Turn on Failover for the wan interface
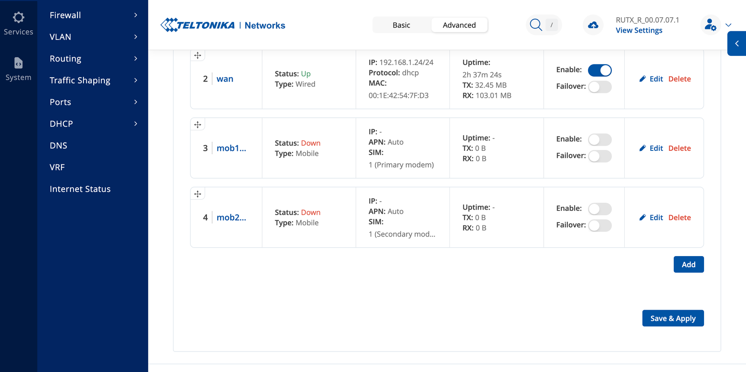The image size is (746, 372). (600, 87)
